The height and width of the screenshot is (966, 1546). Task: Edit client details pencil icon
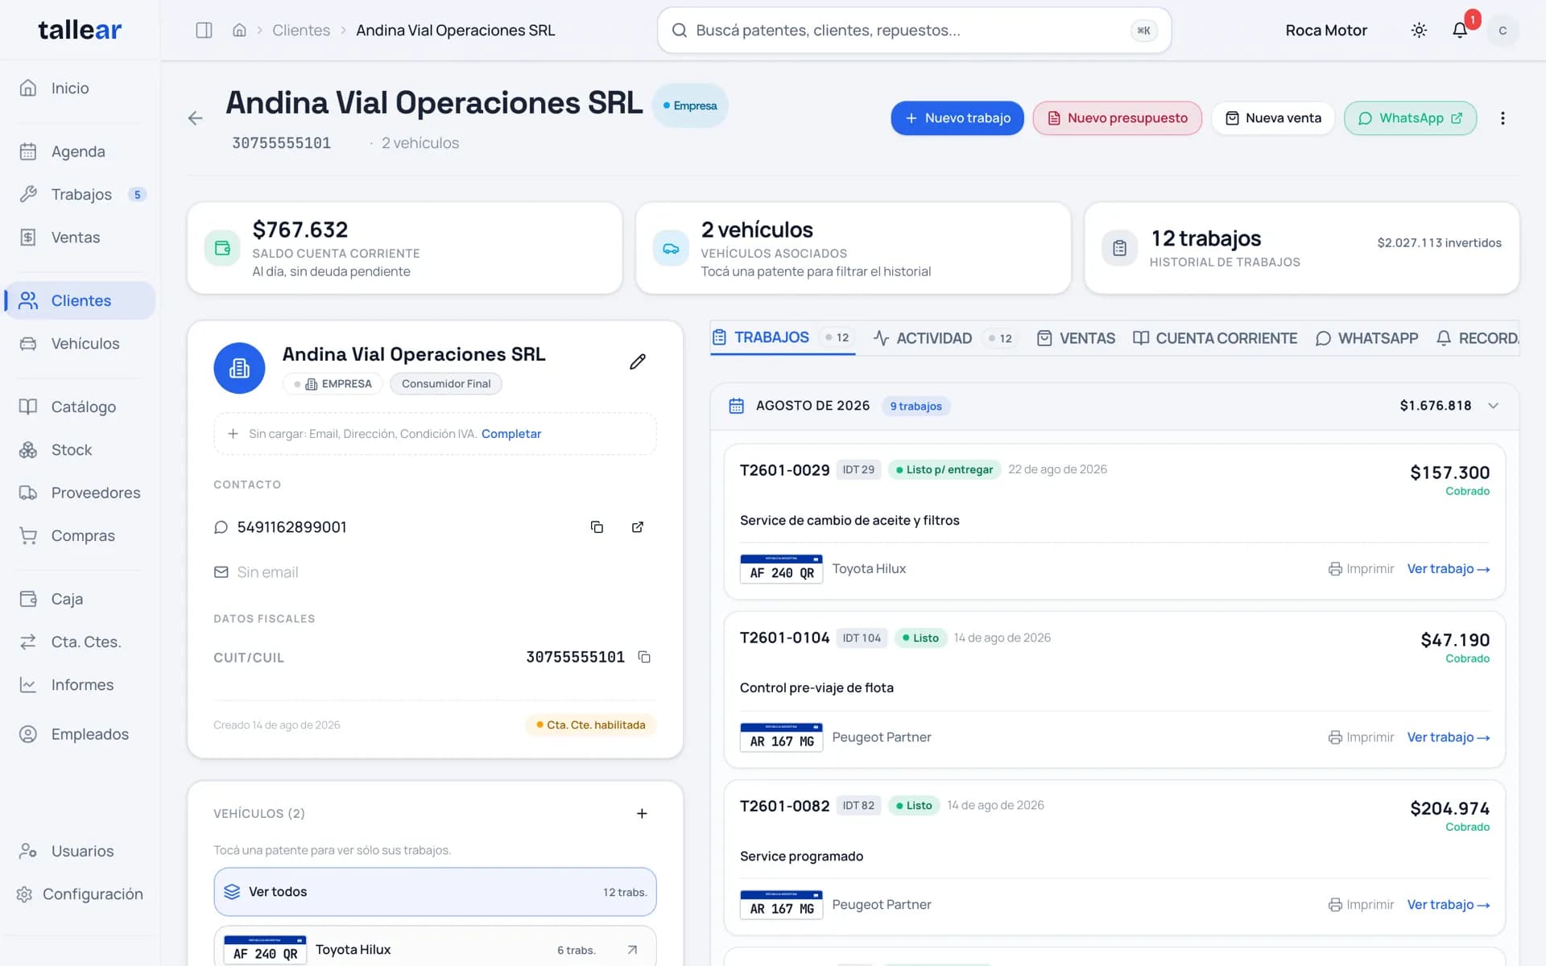click(x=638, y=361)
